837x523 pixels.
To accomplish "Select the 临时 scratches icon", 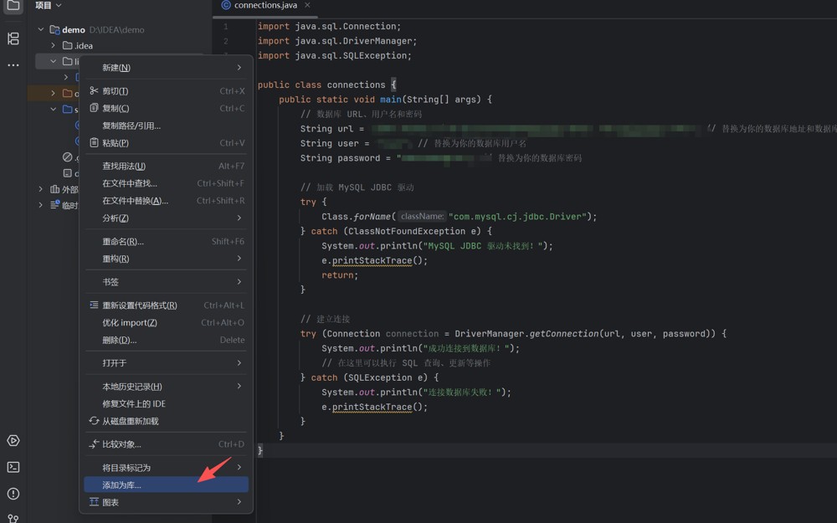I will (54, 205).
